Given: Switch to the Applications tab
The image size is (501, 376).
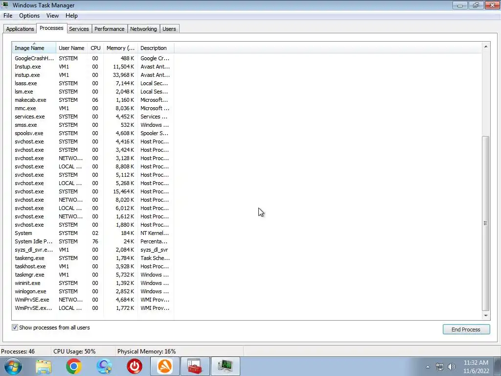Looking at the screenshot, I should click(20, 29).
